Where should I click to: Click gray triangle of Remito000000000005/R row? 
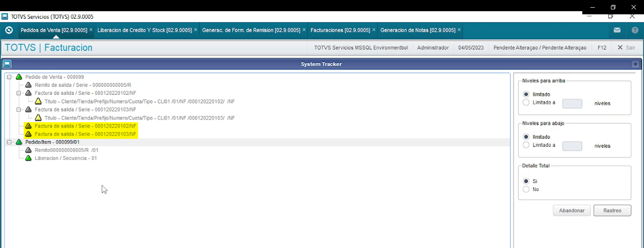29,150
